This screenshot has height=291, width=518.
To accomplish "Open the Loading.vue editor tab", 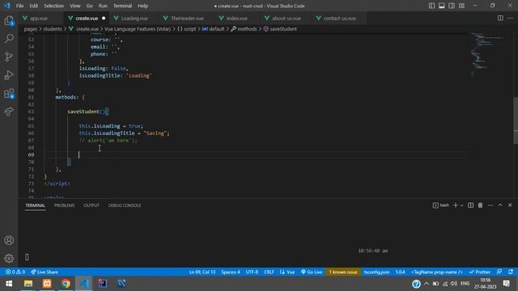I will (x=134, y=19).
